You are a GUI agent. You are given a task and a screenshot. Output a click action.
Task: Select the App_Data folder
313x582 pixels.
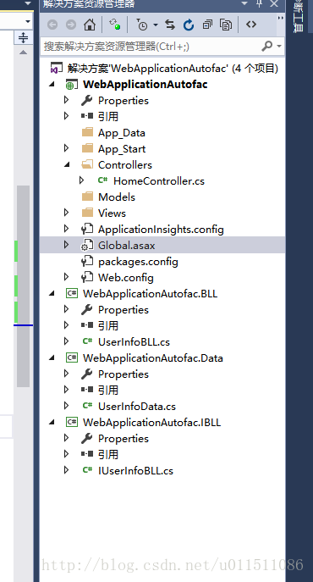tap(121, 133)
